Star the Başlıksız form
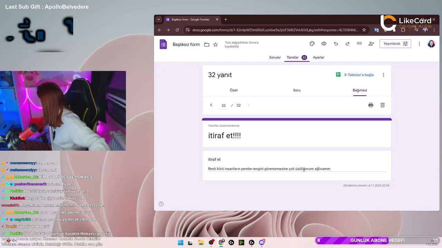Image resolution: width=442 pixels, height=248 pixels. [215, 44]
